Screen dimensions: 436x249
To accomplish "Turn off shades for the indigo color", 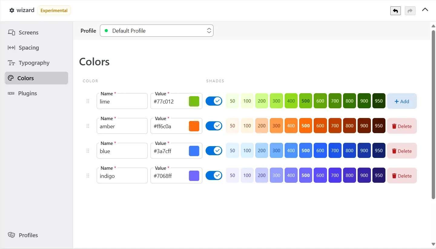I will [x=214, y=175].
